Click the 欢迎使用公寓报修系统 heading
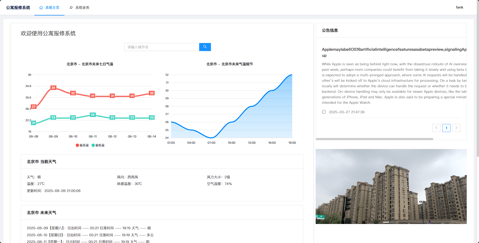Screen dimensions: 479x243 pyautogui.click(x=48, y=33)
